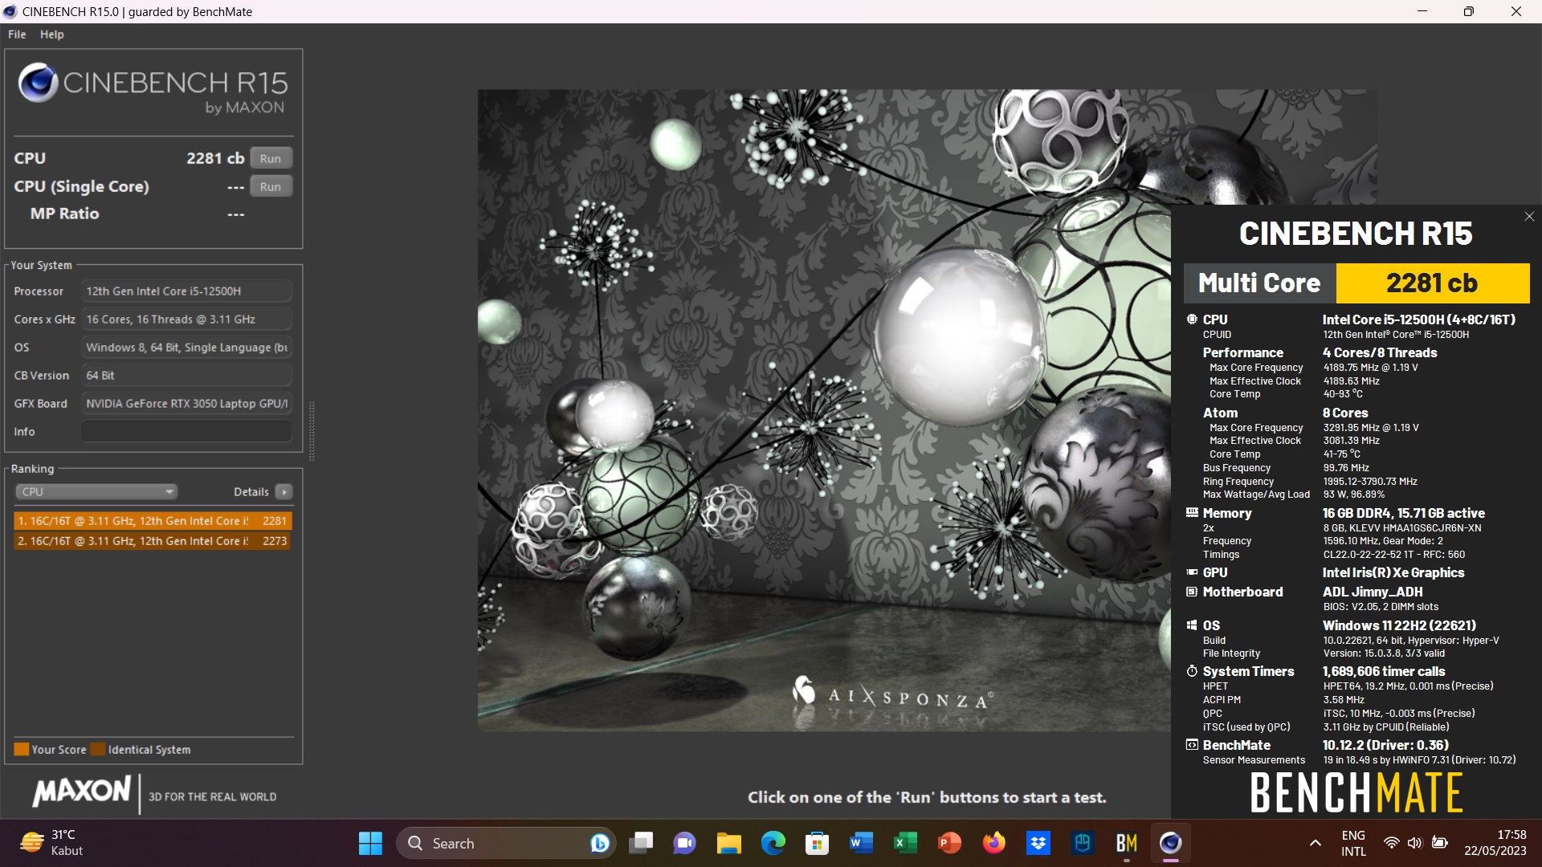Switch to BenchMate taskbar icon
This screenshot has width=1542, height=867.
pos(1126,843)
